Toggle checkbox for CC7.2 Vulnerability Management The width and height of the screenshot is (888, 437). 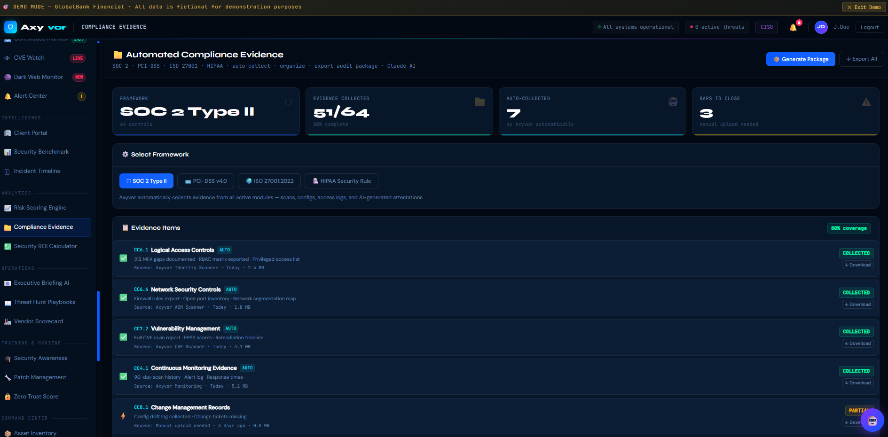coord(123,337)
